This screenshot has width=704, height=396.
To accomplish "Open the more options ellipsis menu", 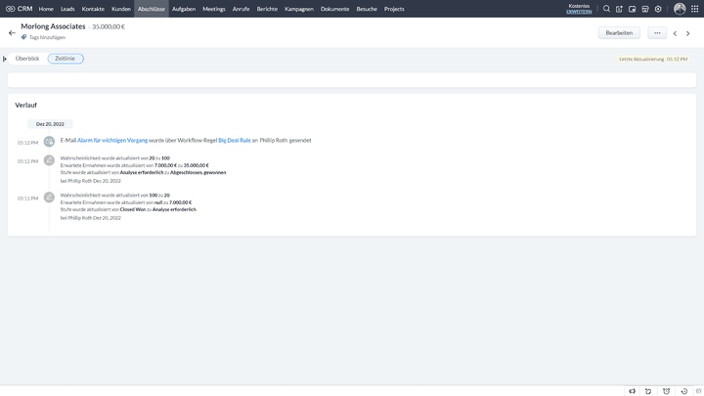I will [x=657, y=32].
